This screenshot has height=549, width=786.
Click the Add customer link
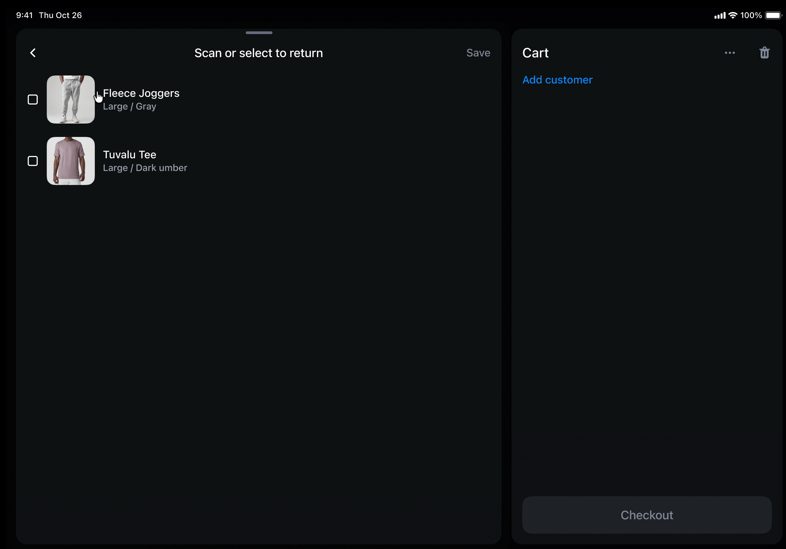click(557, 80)
